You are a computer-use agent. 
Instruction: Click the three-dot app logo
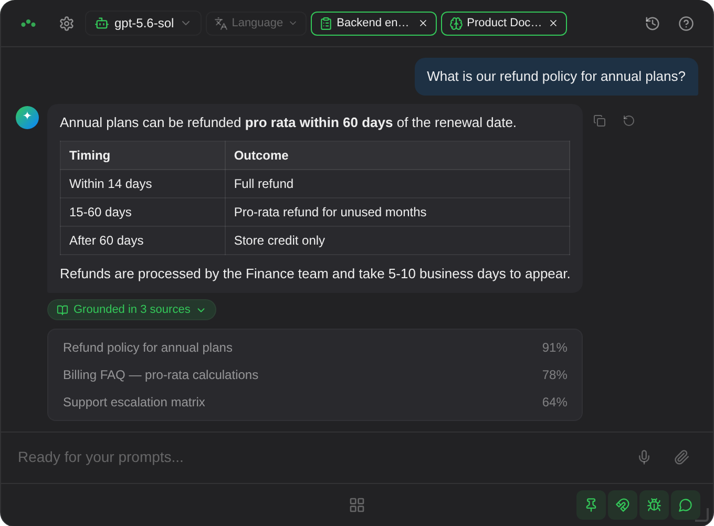tap(28, 24)
